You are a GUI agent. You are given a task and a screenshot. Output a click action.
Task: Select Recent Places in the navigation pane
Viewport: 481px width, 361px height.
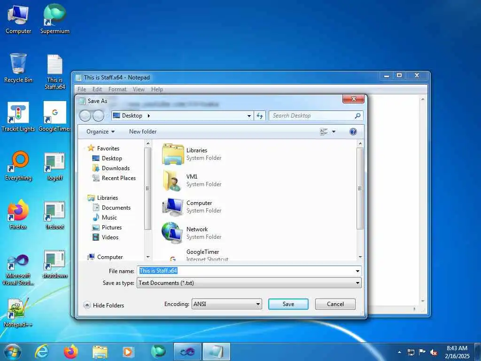pos(114,178)
